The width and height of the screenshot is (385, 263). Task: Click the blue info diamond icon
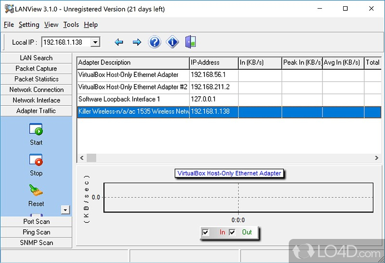click(x=172, y=42)
